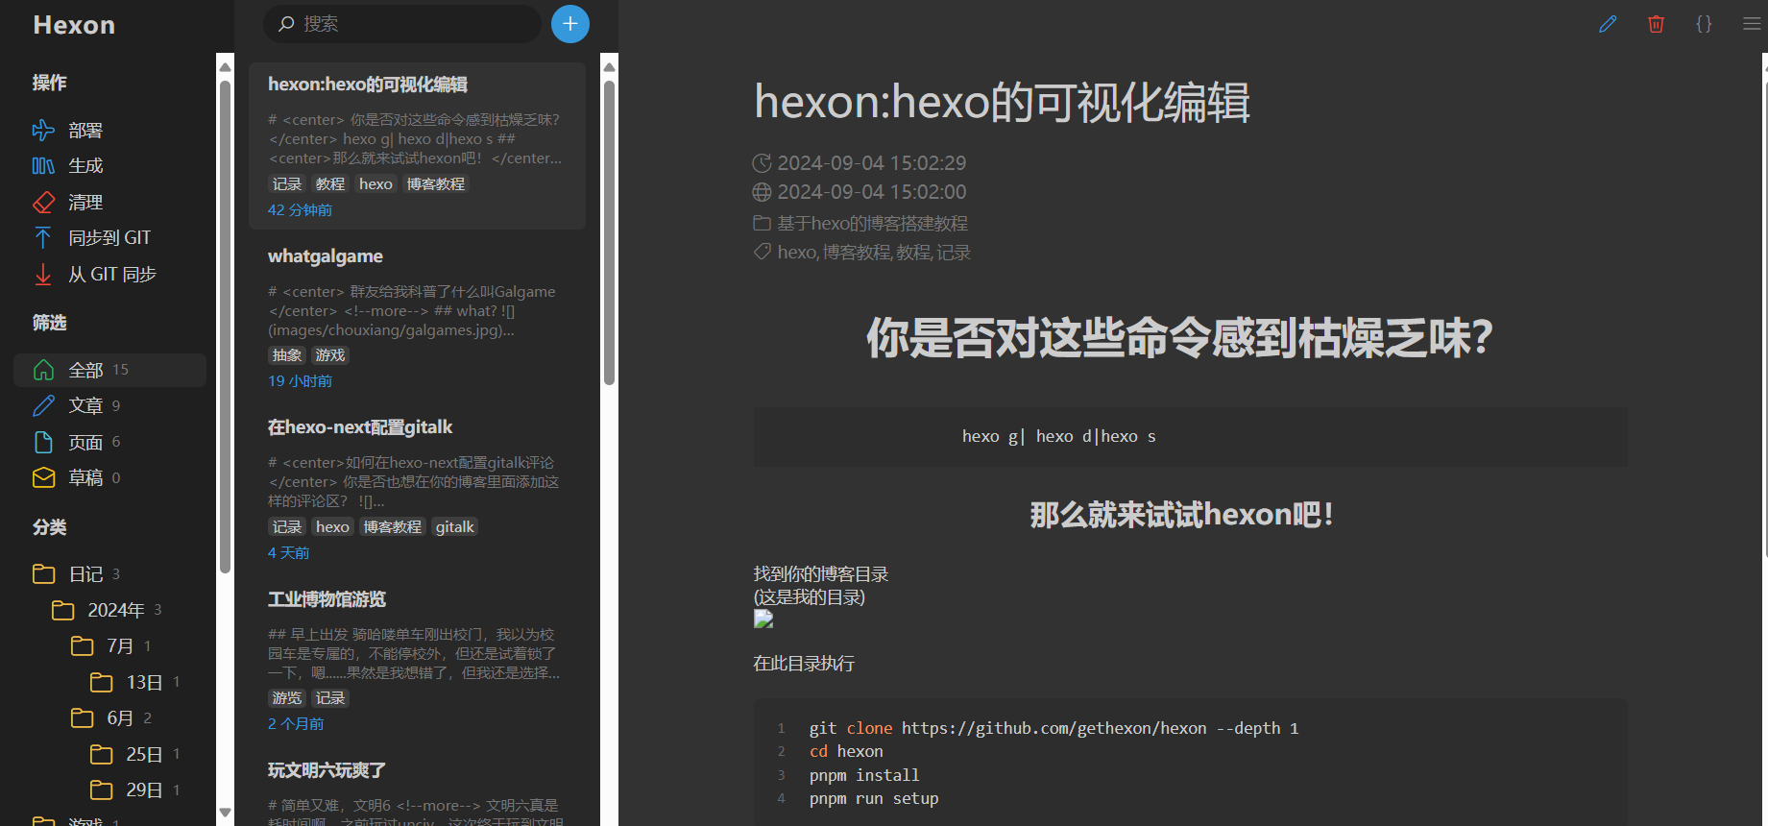Select the 全部 home icon filter
1768x826 pixels.
43,370
